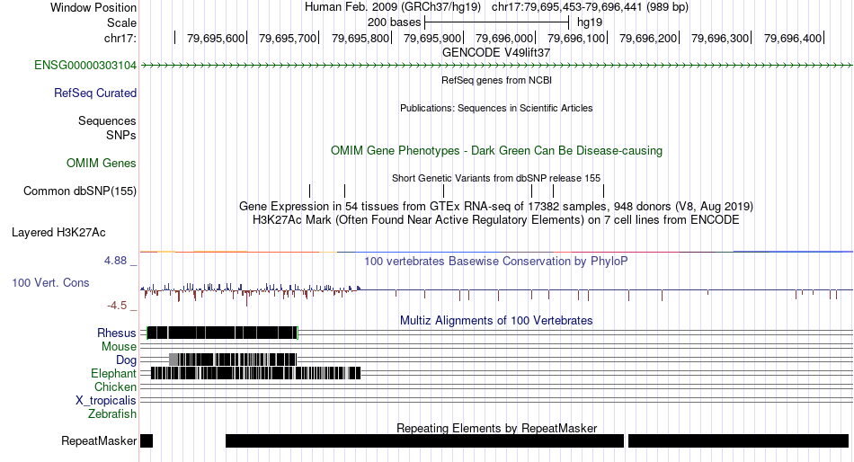
Task: Click the GTEx Gene Expression track title
Action: 496,207
